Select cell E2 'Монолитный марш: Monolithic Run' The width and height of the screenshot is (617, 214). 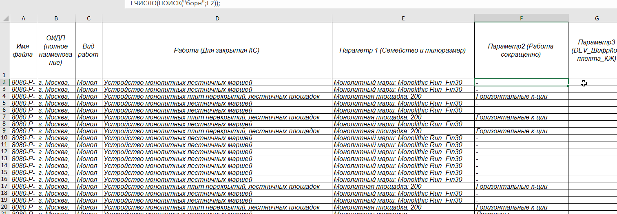403,82
